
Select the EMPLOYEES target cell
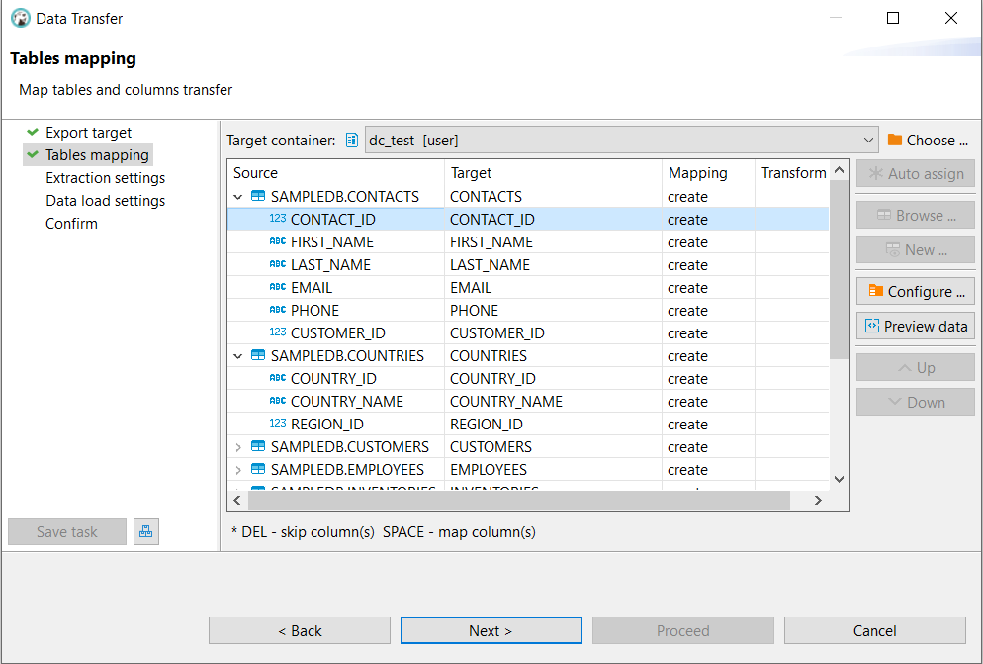pyautogui.click(x=553, y=469)
